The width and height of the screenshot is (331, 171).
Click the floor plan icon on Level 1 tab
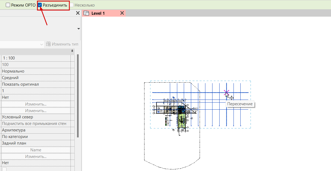click(86, 13)
